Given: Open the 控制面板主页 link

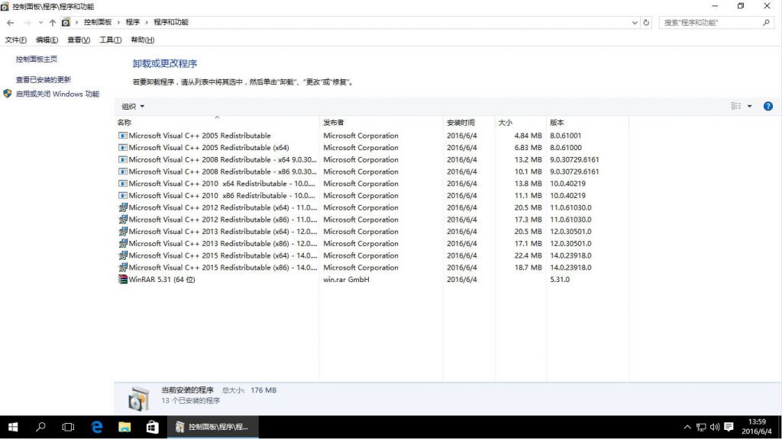Looking at the screenshot, I should (37, 59).
